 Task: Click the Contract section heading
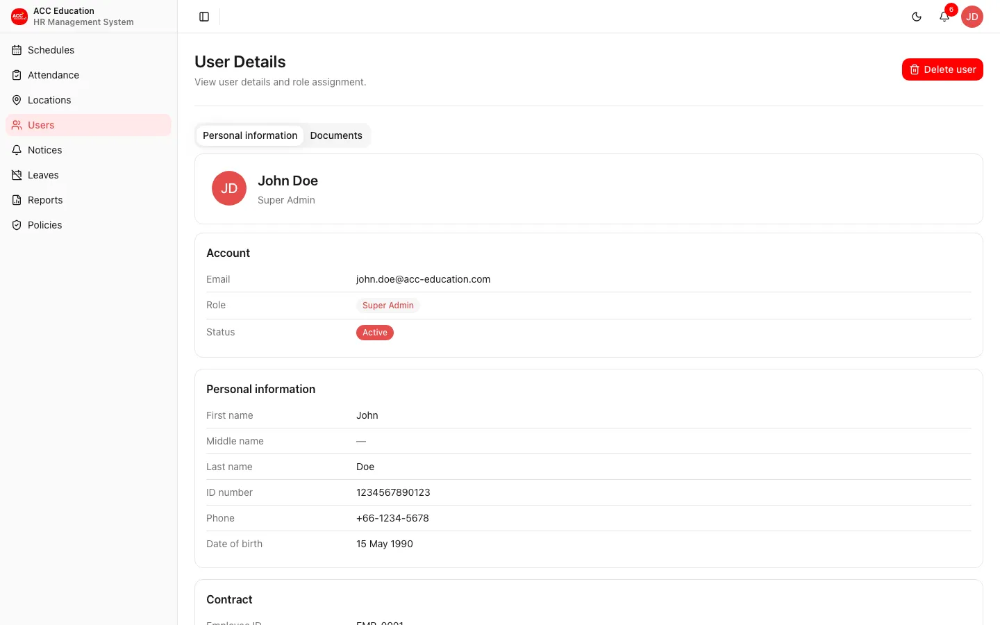click(x=229, y=599)
